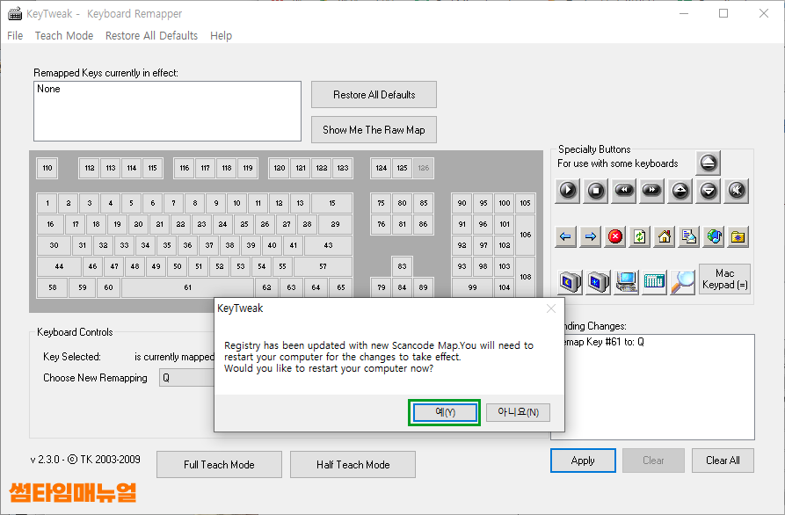This screenshot has height=515, width=785.
Task: Select numpad key 108
Action: pos(525,277)
